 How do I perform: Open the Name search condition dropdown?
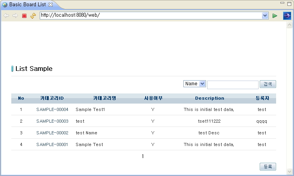(x=195, y=84)
